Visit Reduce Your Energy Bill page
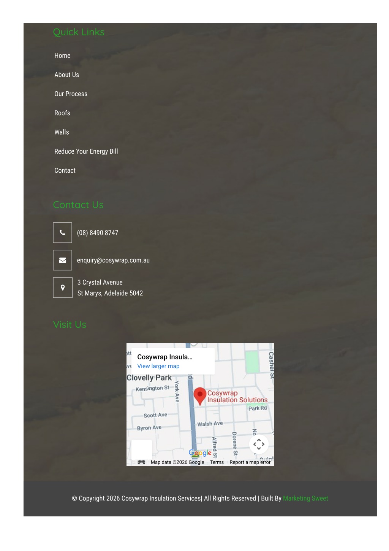389x551 pixels. 86,151
